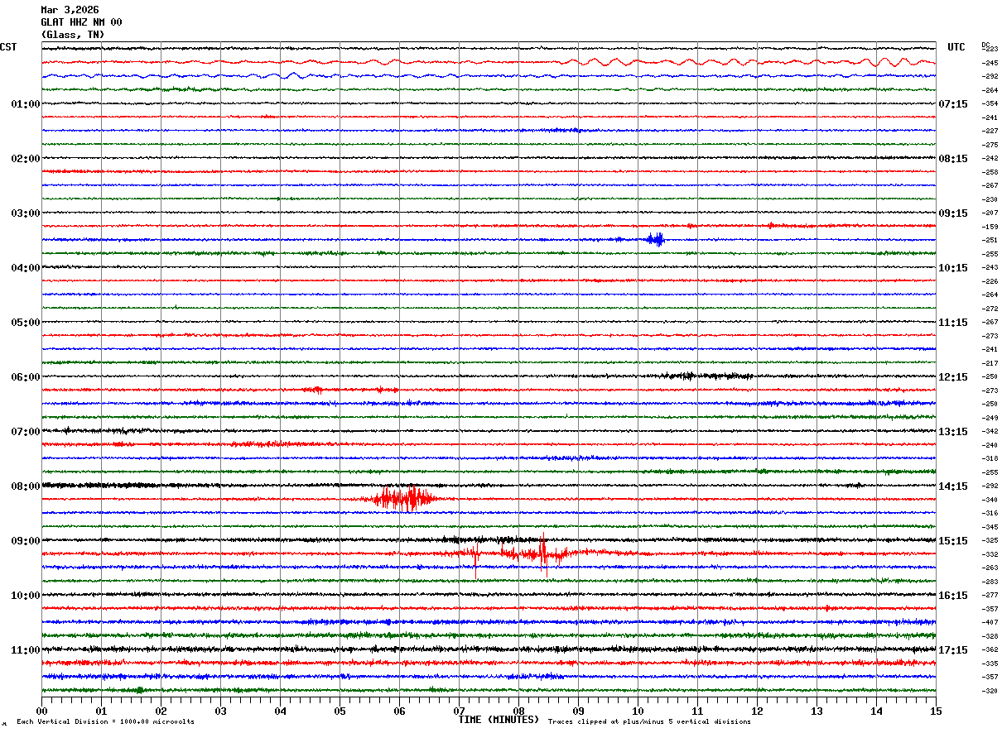Click the 17:15 UTC time label
The height and width of the screenshot is (733, 1002).
(x=952, y=650)
